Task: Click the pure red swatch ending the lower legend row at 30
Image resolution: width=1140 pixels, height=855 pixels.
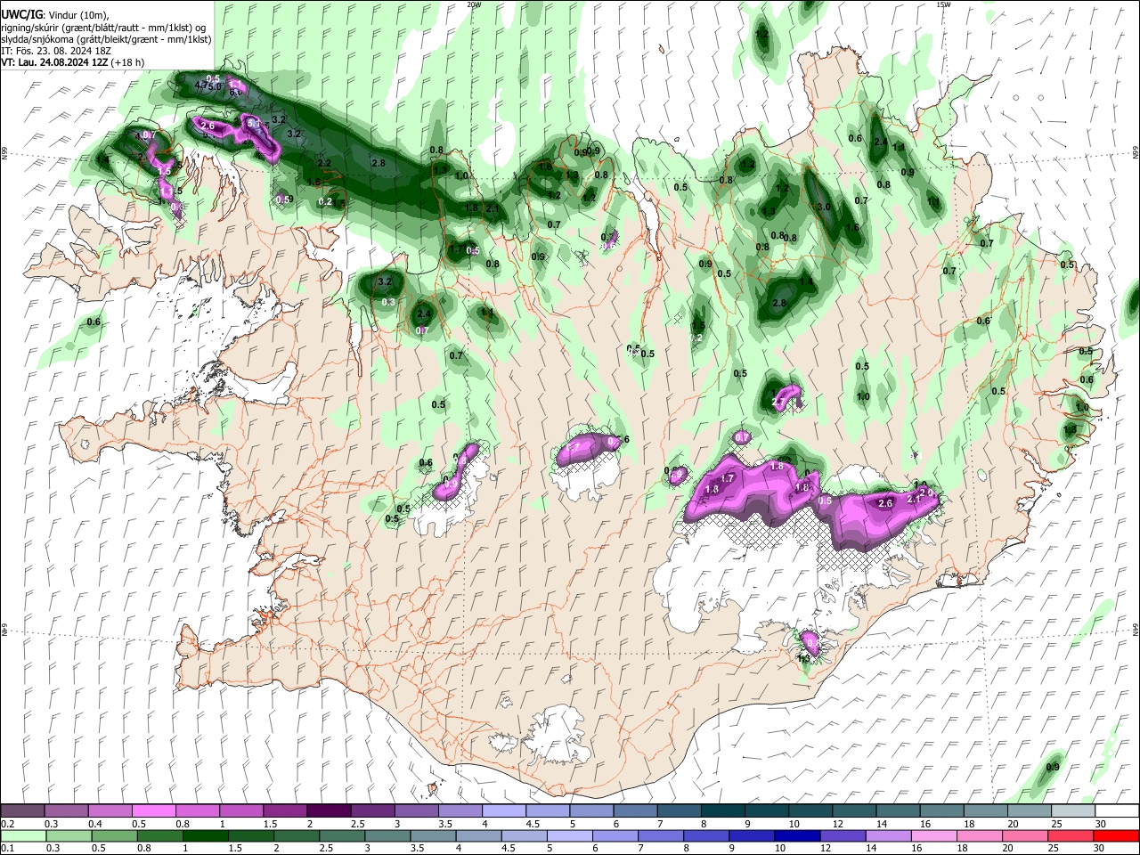Action: (1116, 836)
